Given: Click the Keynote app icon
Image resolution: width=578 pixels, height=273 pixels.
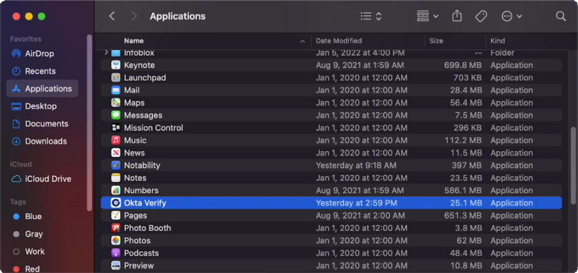Looking at the screenshot, I should pos(116,65).
